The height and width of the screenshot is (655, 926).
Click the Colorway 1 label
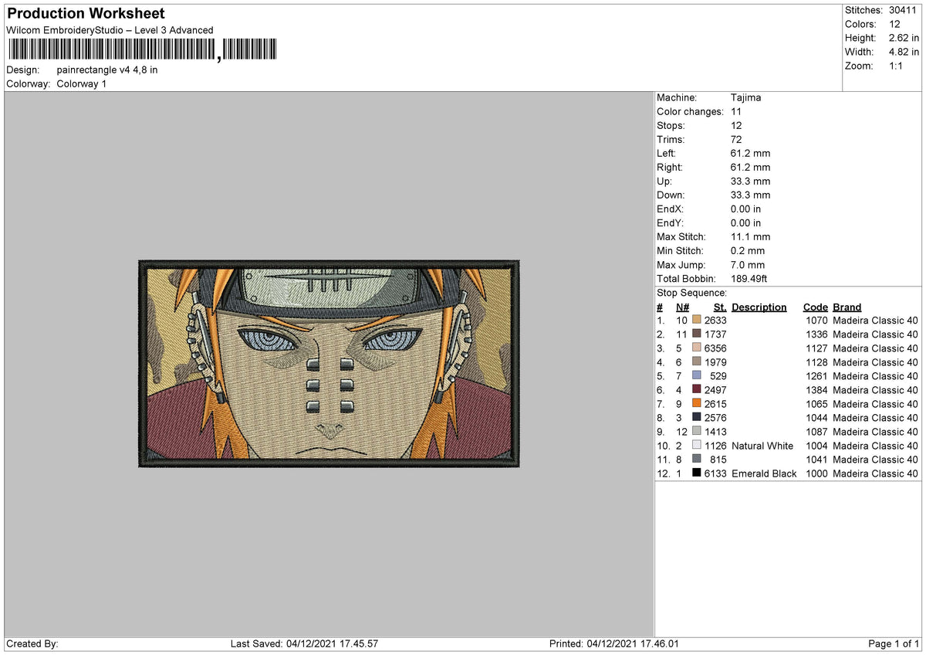[81, 83]
